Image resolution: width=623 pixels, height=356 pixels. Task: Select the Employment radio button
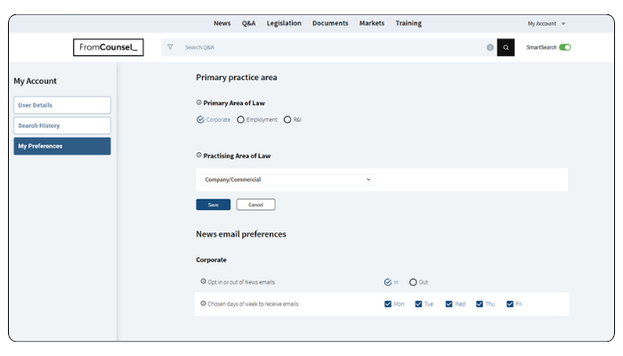coord(240,119)
